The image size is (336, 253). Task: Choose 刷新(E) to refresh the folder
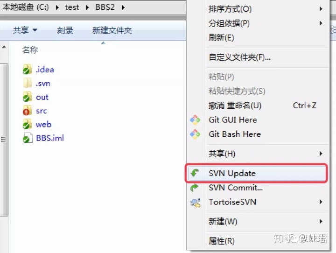(x=258, y=38)
